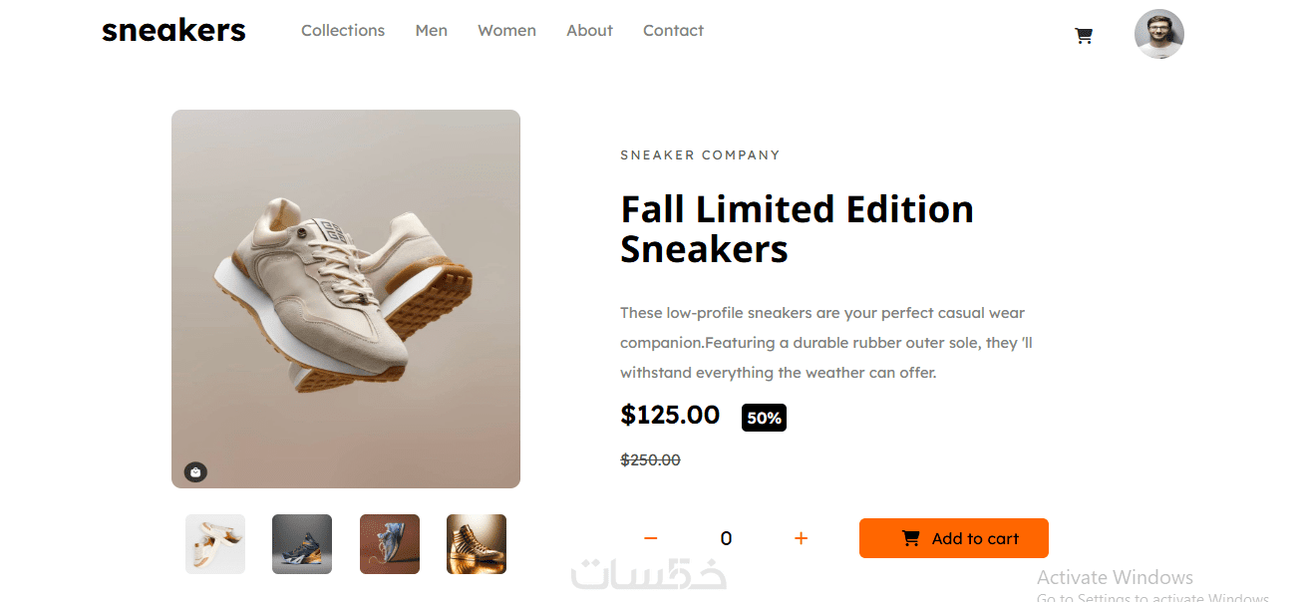Go to the Men section
This screenshot has height=602, width=1299.
point(431,31)
